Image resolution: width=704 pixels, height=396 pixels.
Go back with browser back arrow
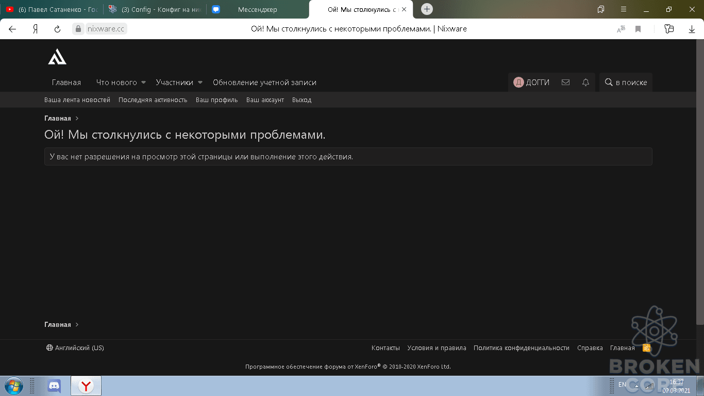tap(12, 29)
